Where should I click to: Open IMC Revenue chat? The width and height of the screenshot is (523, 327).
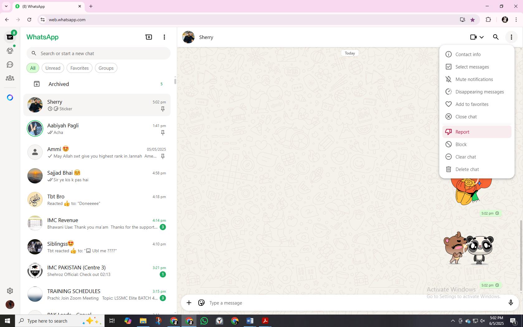97,223
